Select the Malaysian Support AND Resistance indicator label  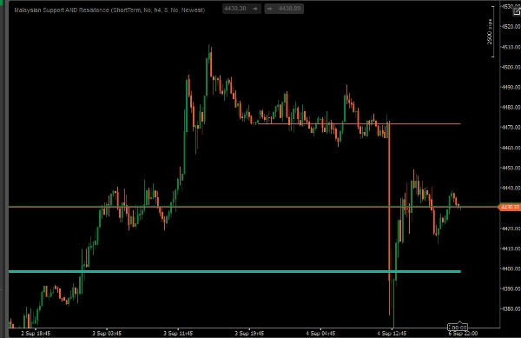(109, 10)
